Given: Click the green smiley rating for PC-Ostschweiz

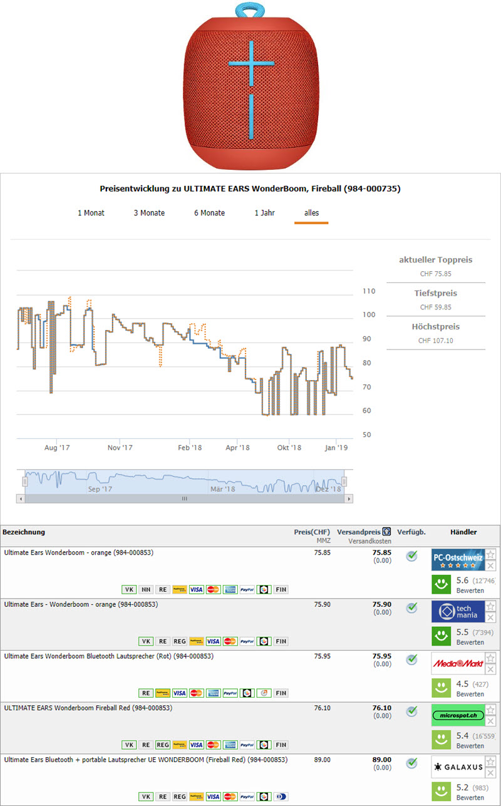Looking at the screenshot, I should [x=442, y=584].
